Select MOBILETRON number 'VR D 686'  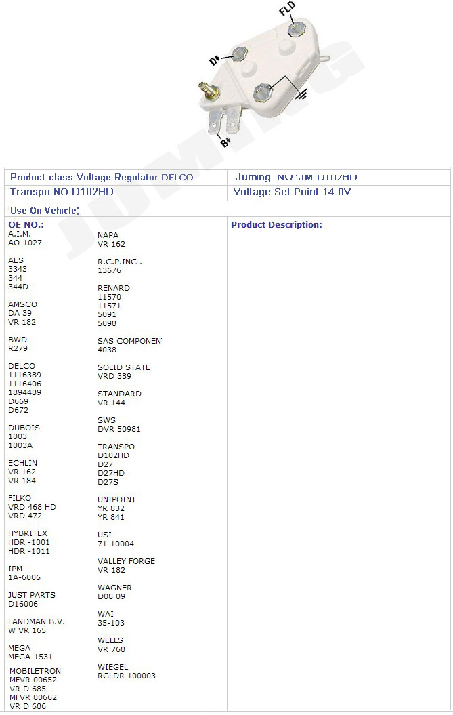[28, 706]
